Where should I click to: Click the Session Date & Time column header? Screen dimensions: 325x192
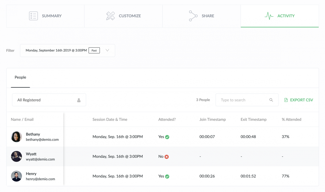pos(110,120)
